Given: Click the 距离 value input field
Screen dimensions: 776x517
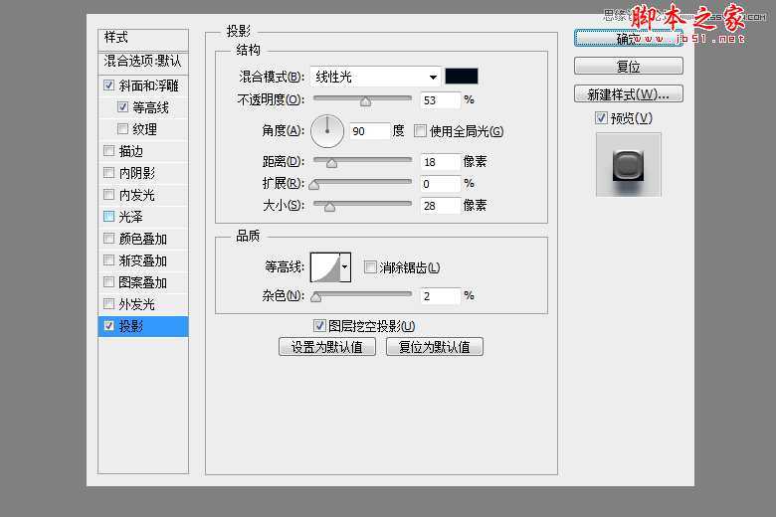Looking at the screenshot, I should [440, 162].
